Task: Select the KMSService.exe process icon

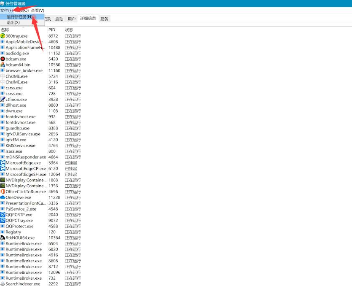Action: [x=3, y=146]
